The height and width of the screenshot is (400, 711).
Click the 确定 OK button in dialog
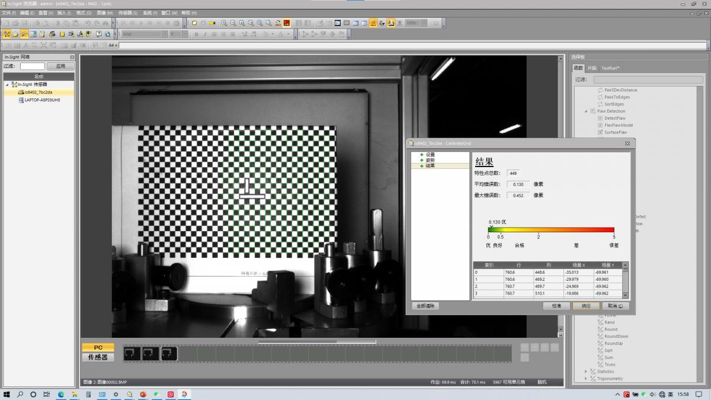586,306
